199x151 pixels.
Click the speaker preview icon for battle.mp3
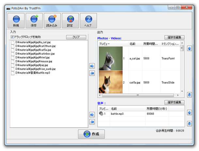pyautogui.click(x=101, y=113)
